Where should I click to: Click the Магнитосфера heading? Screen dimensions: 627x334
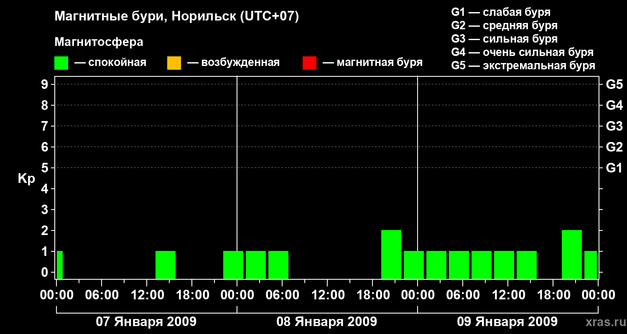pos(99,42)
